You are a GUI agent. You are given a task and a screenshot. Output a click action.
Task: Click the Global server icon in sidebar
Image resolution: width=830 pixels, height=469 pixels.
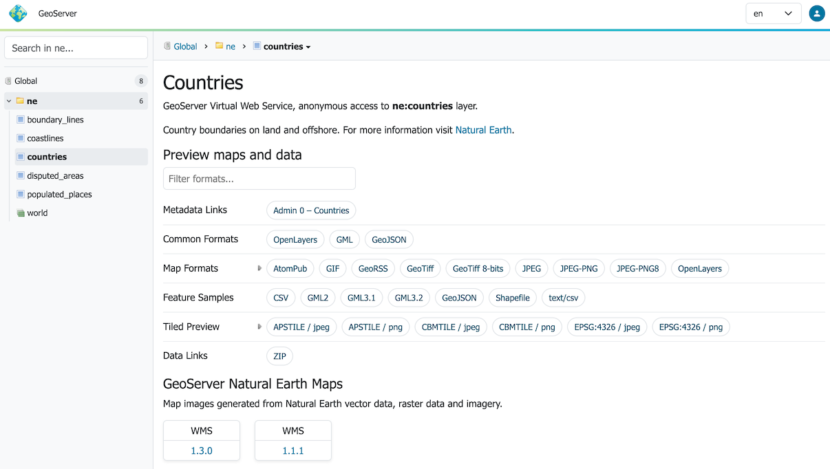coord(9,81)
